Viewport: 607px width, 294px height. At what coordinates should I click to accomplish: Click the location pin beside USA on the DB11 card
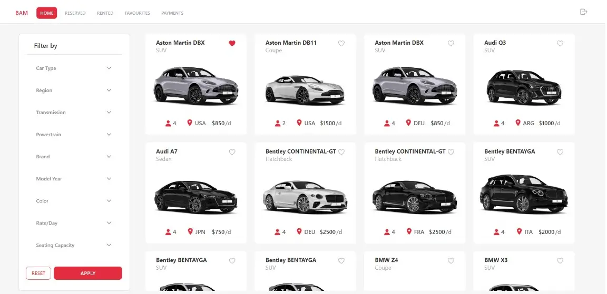(x=299, y=123)
